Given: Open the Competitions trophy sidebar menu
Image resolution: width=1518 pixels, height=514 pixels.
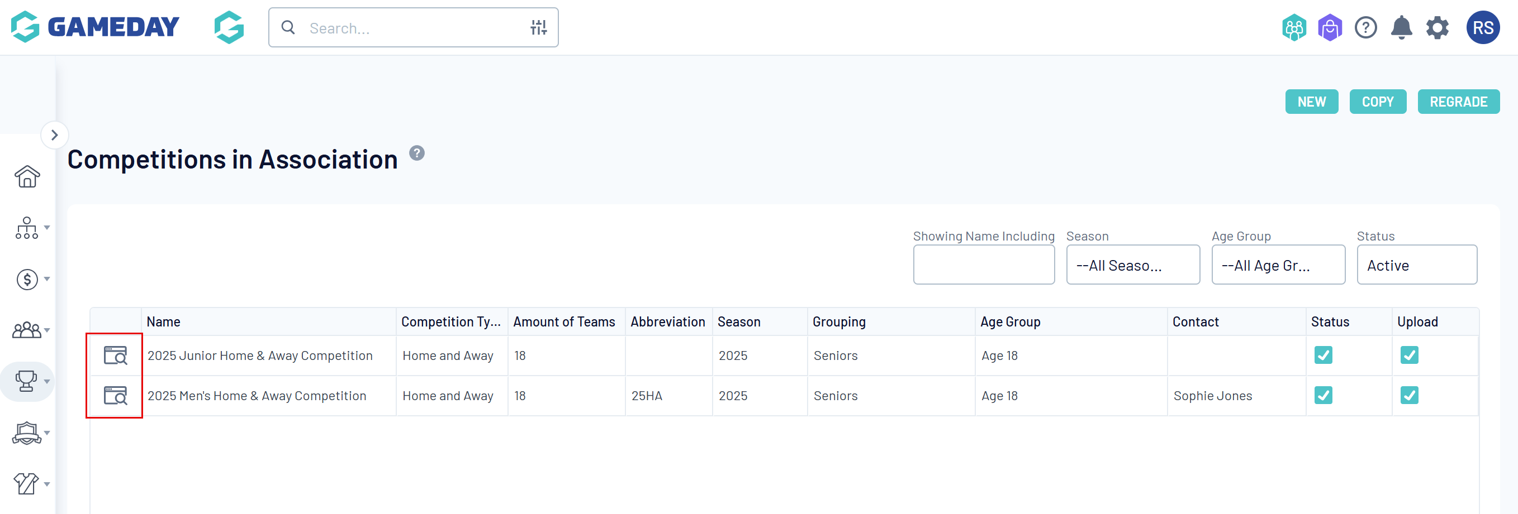Looking at the screenshot, I should point(27,381).
